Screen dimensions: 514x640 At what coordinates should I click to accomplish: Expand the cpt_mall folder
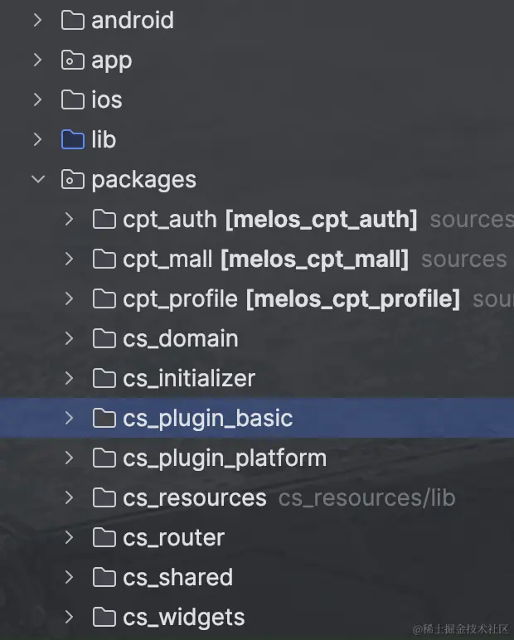coord(69,259)
